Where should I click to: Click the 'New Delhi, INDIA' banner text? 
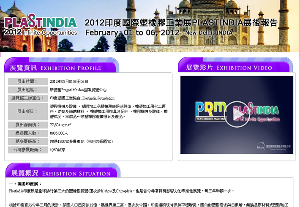(x=209, y=33)
